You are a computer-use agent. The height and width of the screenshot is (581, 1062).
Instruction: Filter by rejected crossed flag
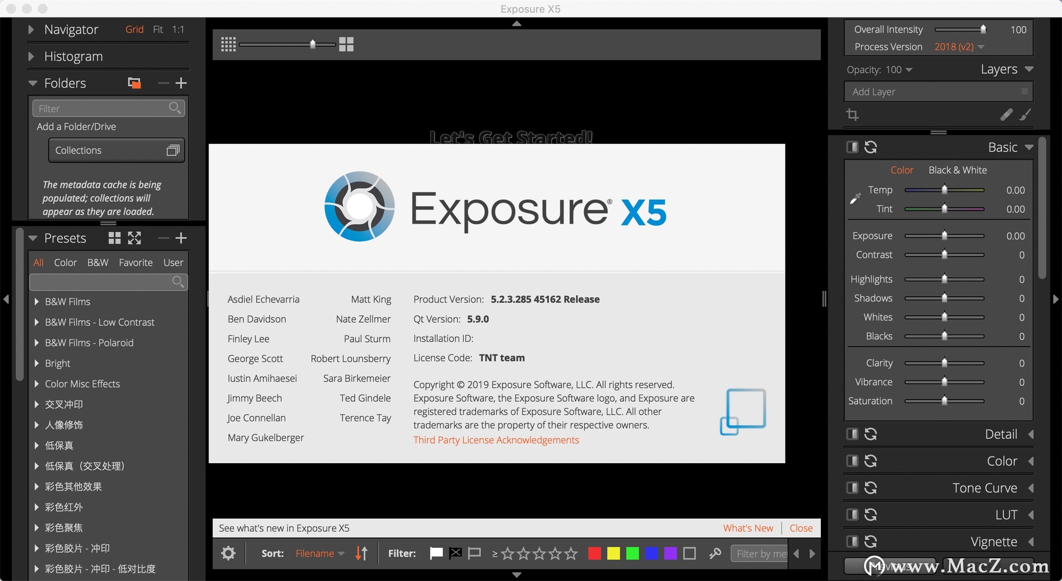click(455, 553)
